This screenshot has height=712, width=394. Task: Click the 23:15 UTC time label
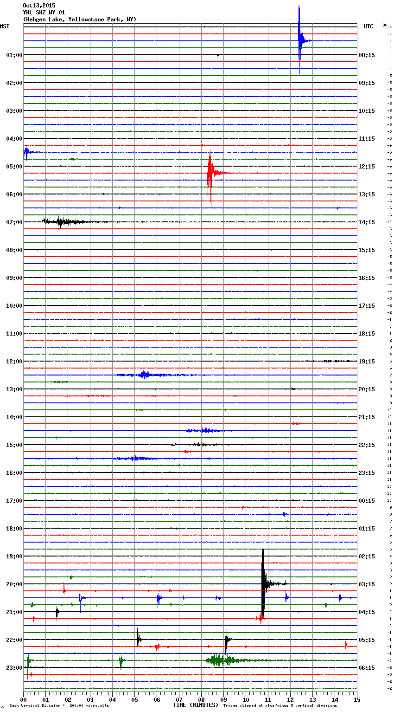click(367, 473)
